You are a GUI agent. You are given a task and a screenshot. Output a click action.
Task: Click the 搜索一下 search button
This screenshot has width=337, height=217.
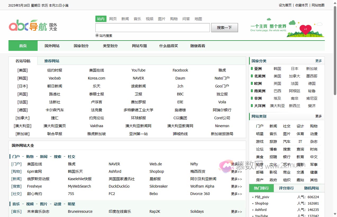point(224,27)
